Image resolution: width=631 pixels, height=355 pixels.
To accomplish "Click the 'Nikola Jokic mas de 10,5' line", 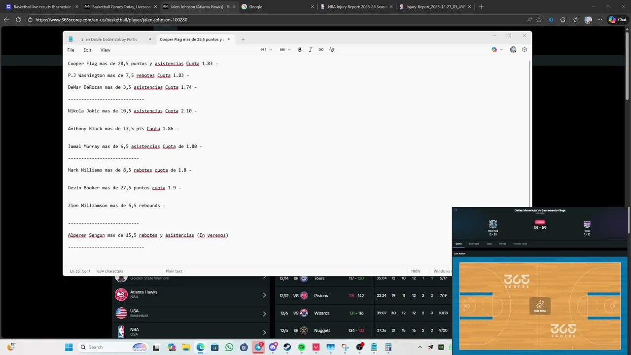I will [132, 111].
